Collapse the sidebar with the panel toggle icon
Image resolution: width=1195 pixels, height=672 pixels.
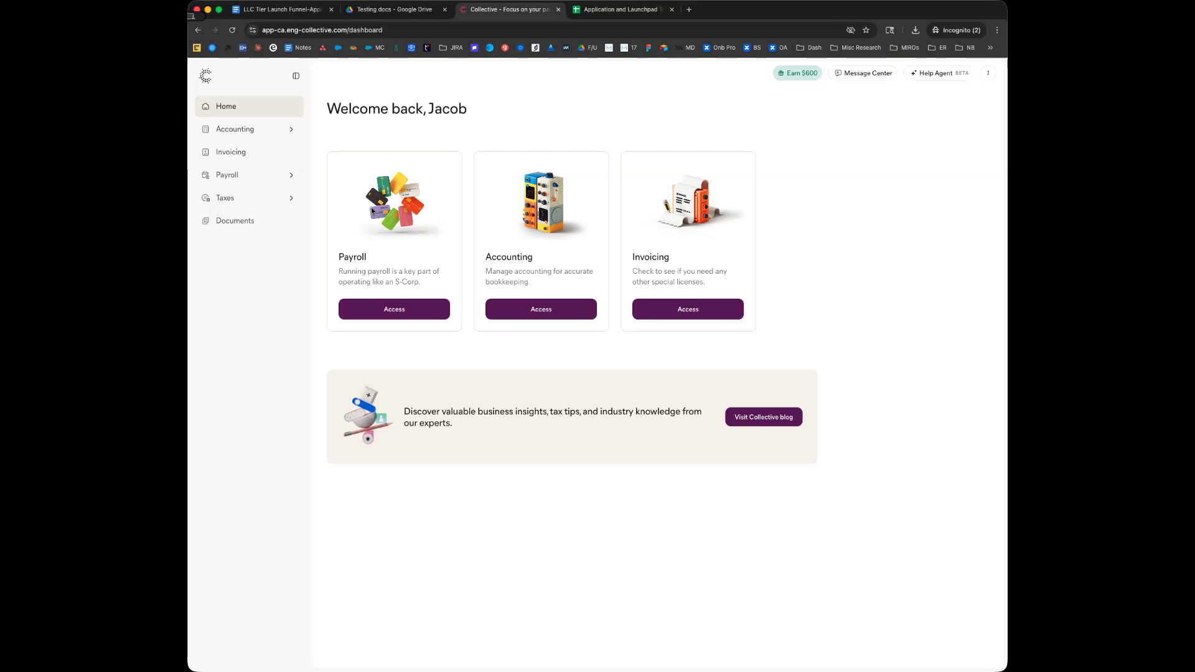[x=296, y=76]
